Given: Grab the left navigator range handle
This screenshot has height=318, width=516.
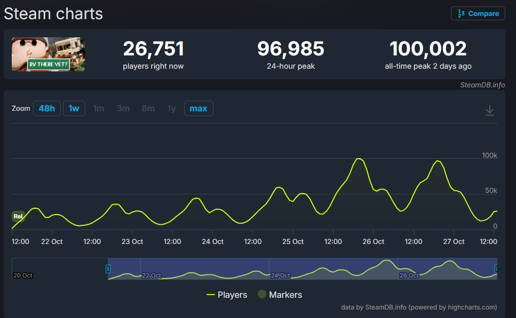Looking at the screenshot, I should (108, 269).
